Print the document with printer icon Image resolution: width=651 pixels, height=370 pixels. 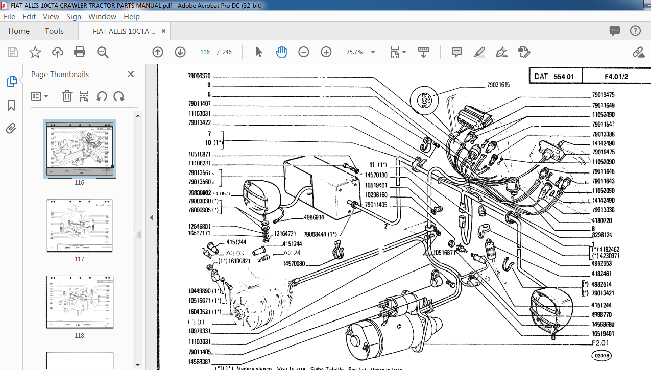[x=80, y=52]
